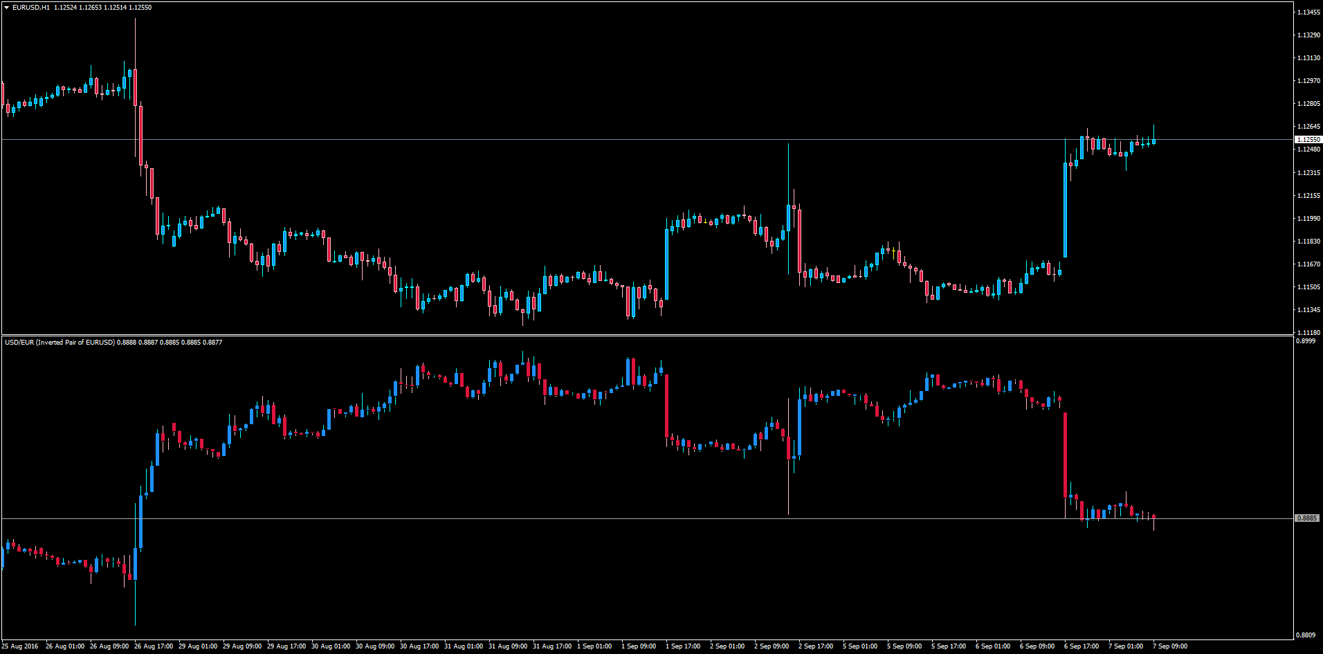
Task: Click the 1.11345 price axis label
Action: [1308, 310]
